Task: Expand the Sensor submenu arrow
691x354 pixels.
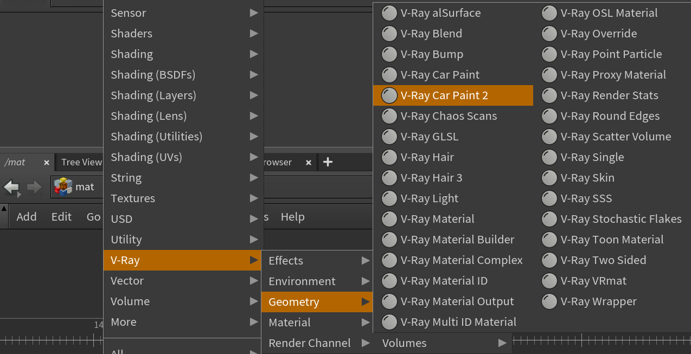Action: [x=254, y=13]
